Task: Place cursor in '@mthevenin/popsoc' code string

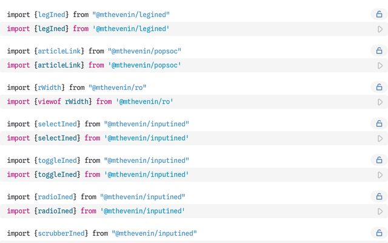Action: [144, 65]
